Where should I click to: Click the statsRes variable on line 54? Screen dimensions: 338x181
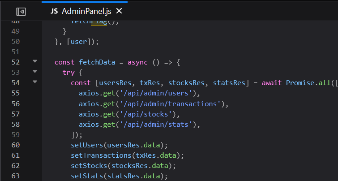point(229,83)
